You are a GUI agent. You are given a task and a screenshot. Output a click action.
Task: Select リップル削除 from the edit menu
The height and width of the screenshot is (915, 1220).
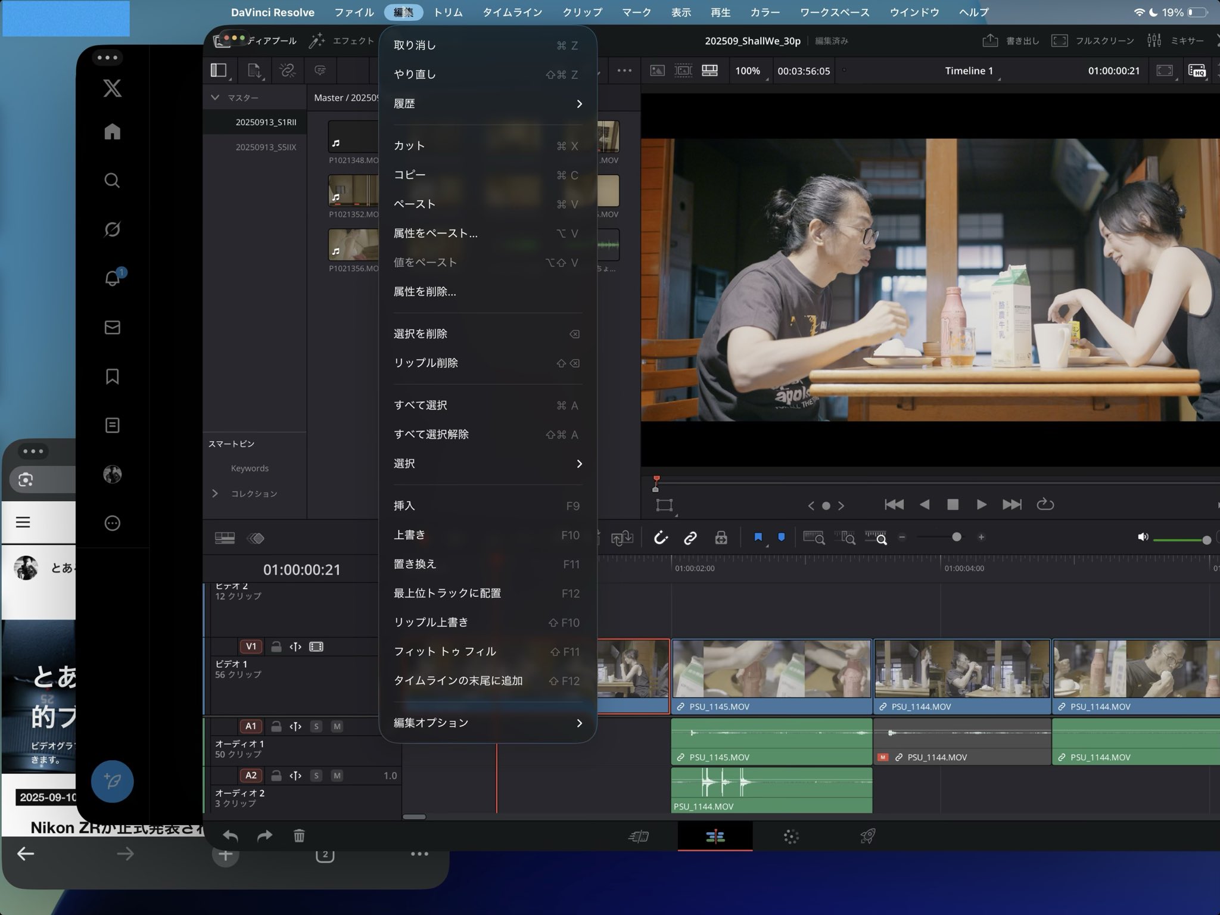pos(426,363)
